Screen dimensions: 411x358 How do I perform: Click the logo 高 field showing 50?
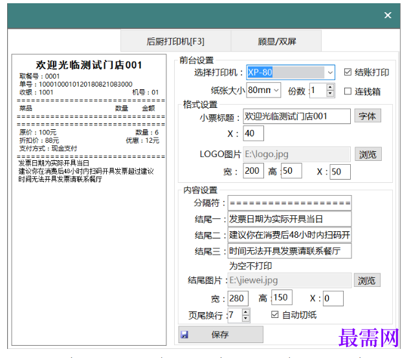[291, 171]
